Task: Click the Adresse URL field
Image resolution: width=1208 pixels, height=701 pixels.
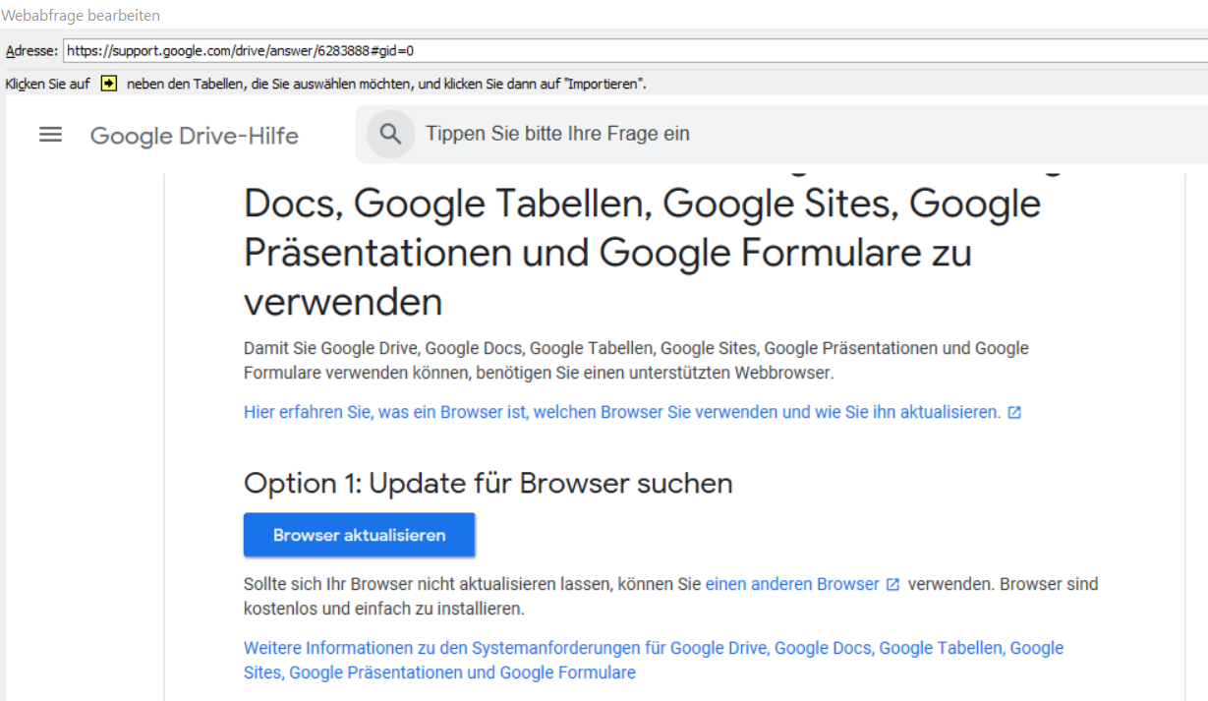Action: (635, 51)
